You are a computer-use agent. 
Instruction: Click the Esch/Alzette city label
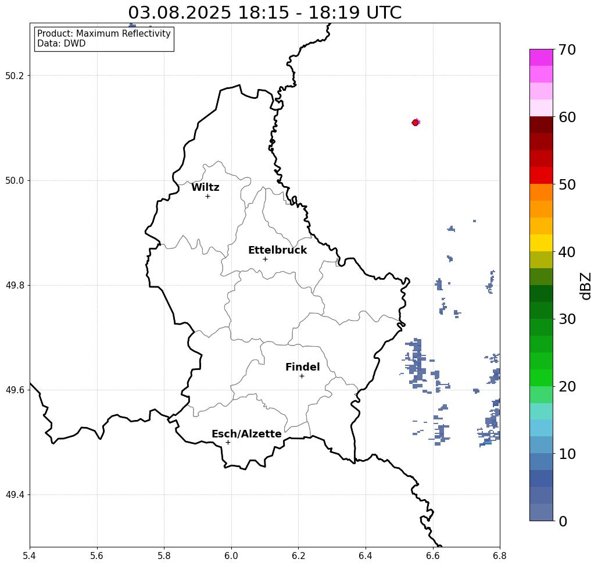coord(246,434)
